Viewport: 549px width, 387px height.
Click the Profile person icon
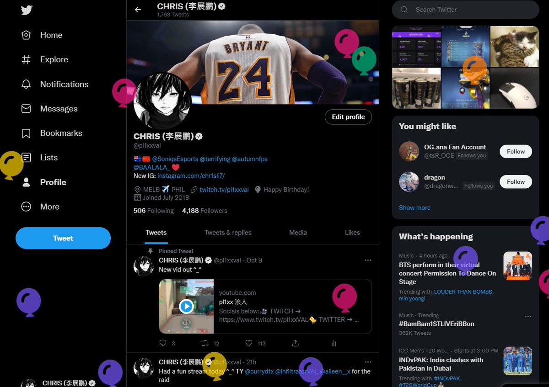click(x=26, y=182)
